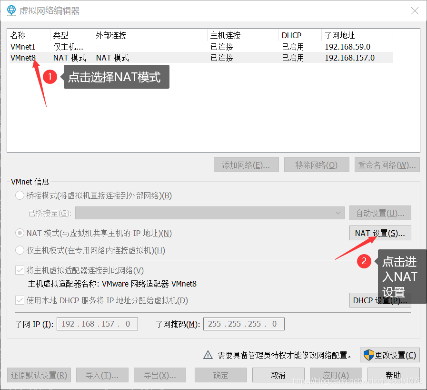Click the 类型 column header

71,35
